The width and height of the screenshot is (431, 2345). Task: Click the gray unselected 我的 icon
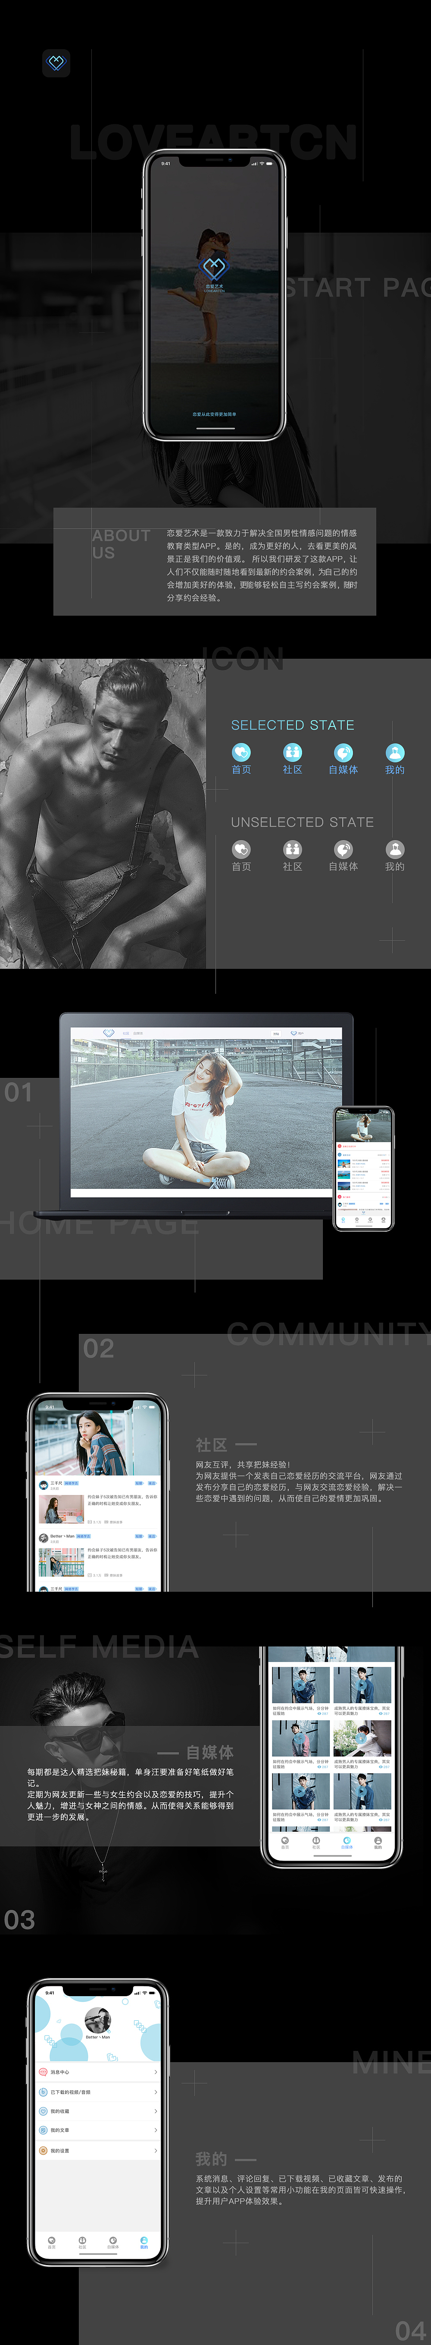(x=395, y=848)
